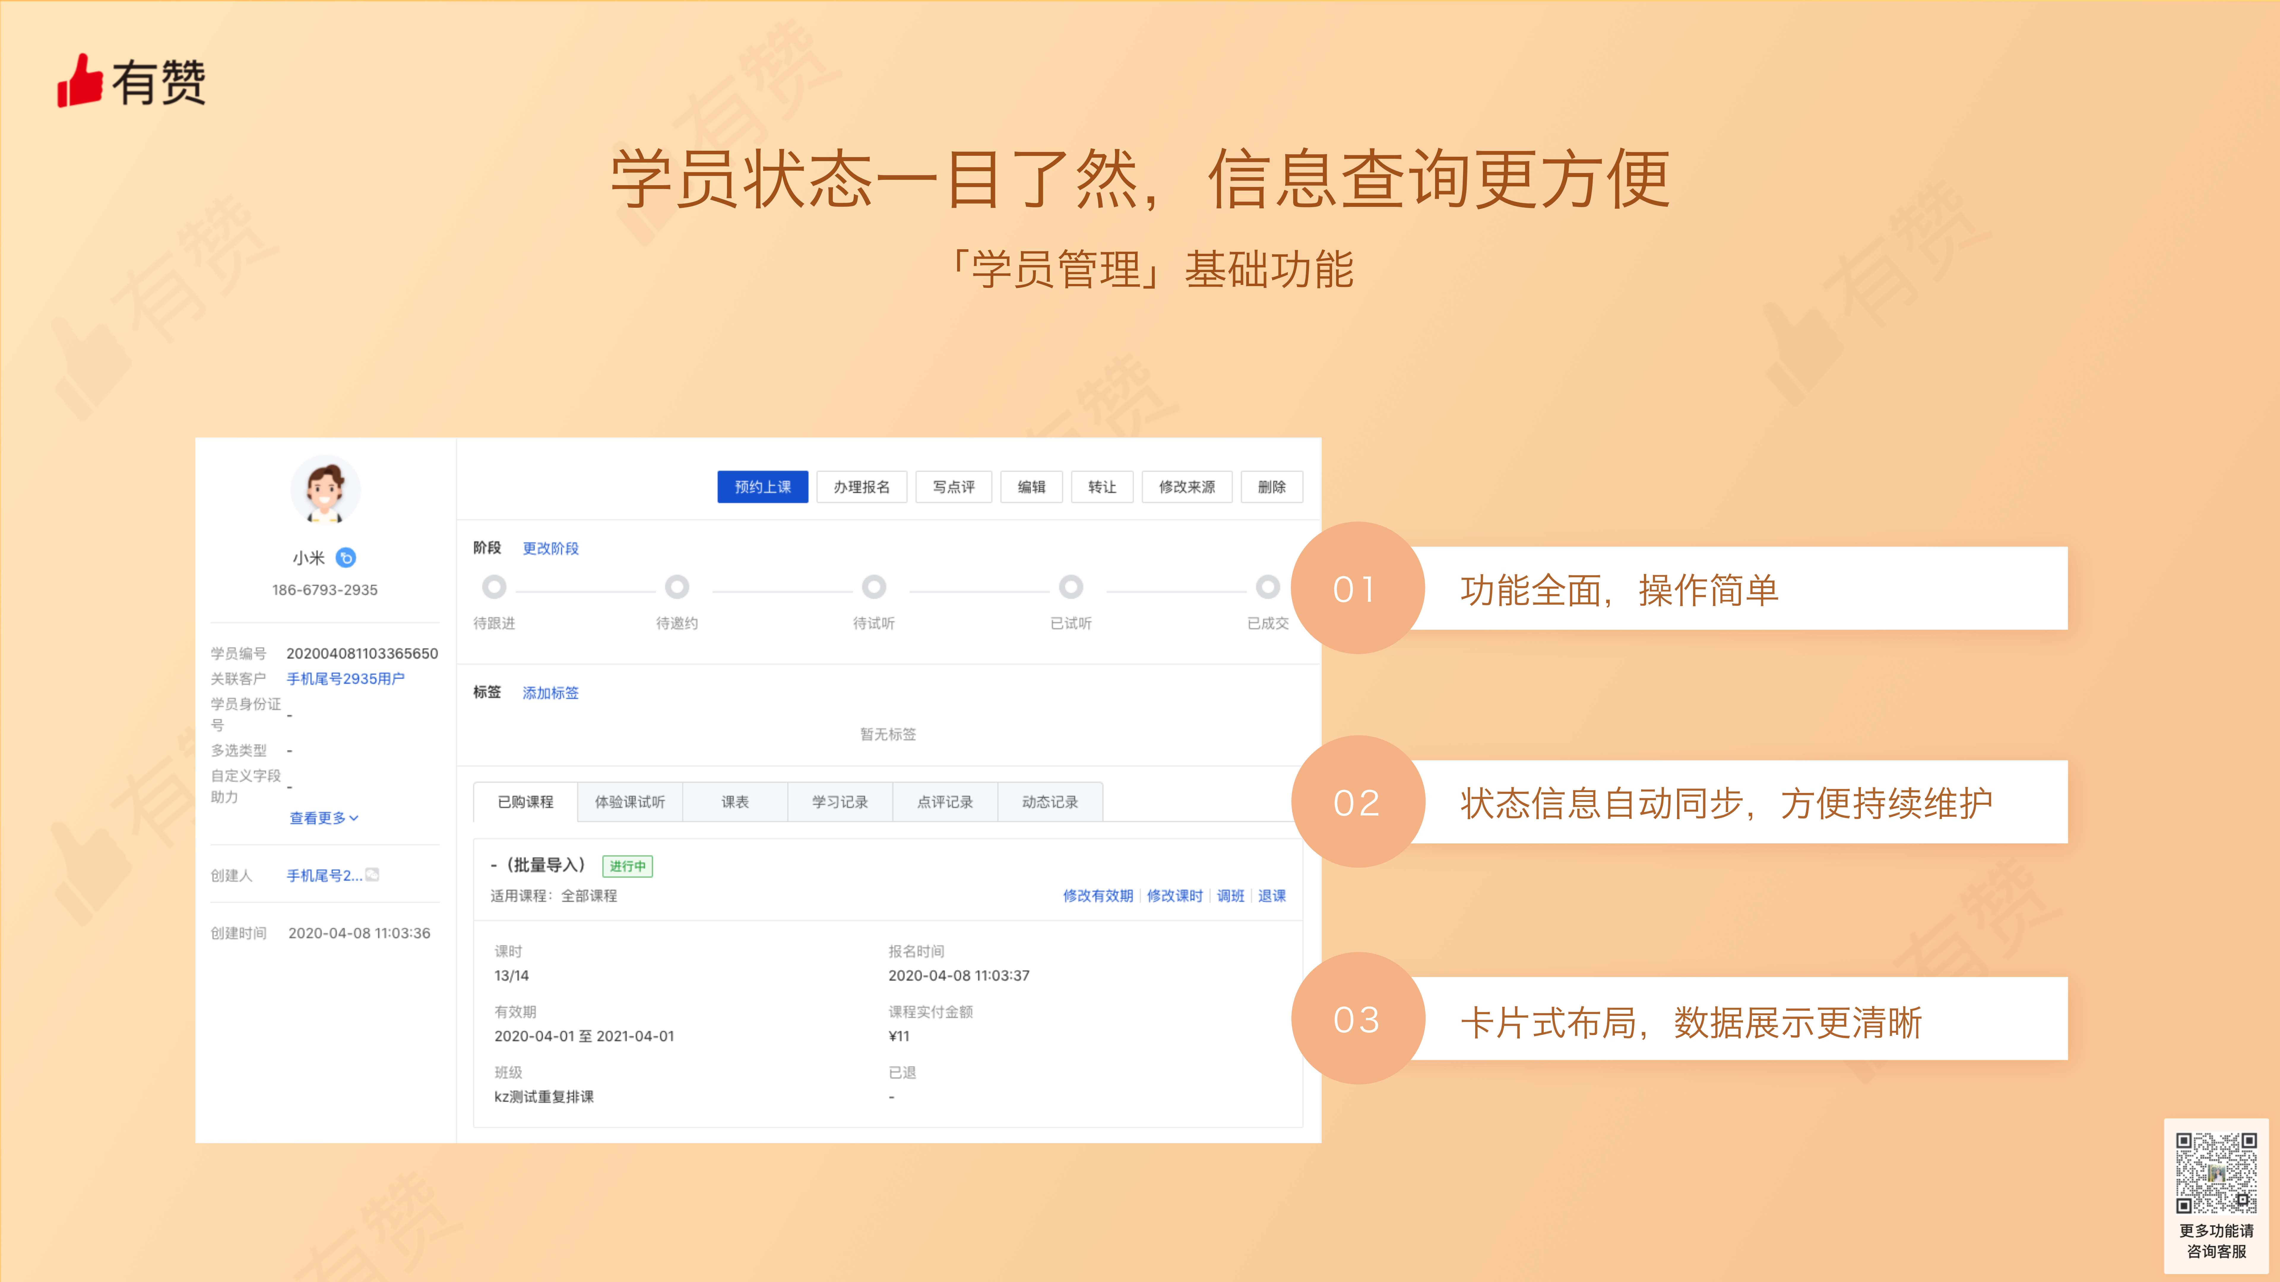Open the 更改阶段 link

550,548
